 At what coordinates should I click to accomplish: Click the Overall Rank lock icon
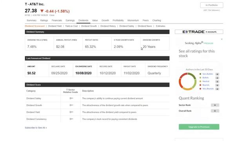pos(215,111)
